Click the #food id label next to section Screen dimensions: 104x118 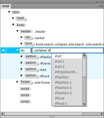pyautogui.click(x=45, y=76)
